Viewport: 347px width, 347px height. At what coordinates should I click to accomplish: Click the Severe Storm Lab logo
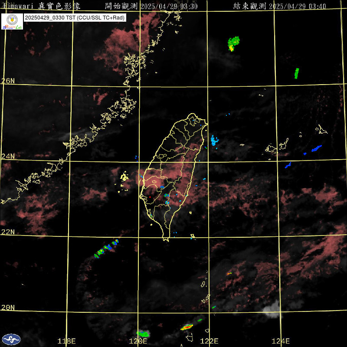click(x=12, y=21)
